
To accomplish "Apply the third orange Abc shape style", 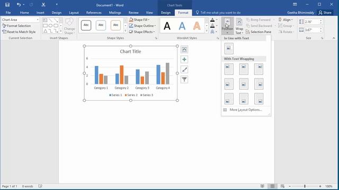I will coord(115,25).
